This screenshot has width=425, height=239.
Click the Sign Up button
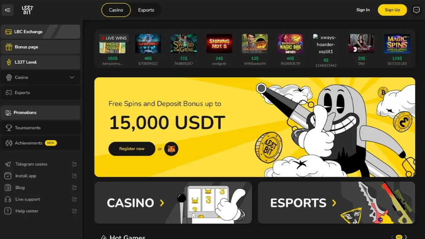(x=392, y=10)
